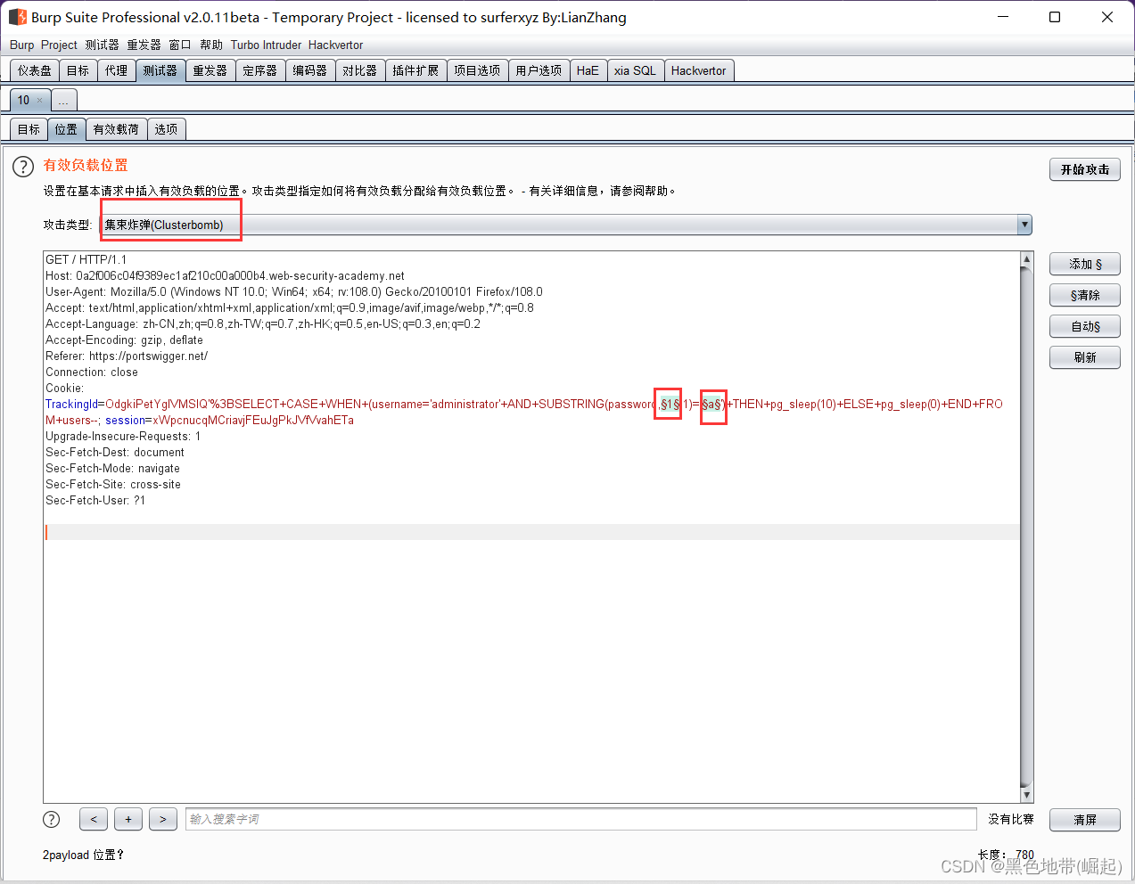The height and width of the screenshot is (884, 1135).
Task: Click the §1§ payload marker in request
Action: 669,405
